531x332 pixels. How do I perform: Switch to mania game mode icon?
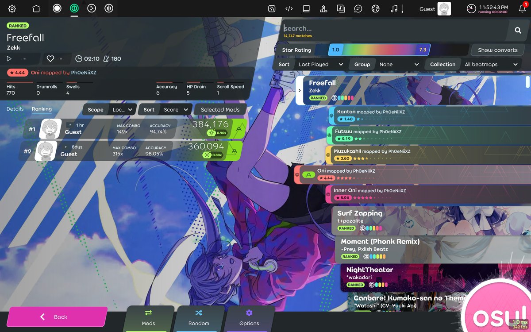click(109, 8)
